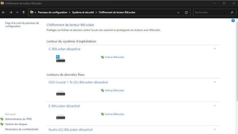
Task: Collapse the E: drive section chevron
Action: 214,106
